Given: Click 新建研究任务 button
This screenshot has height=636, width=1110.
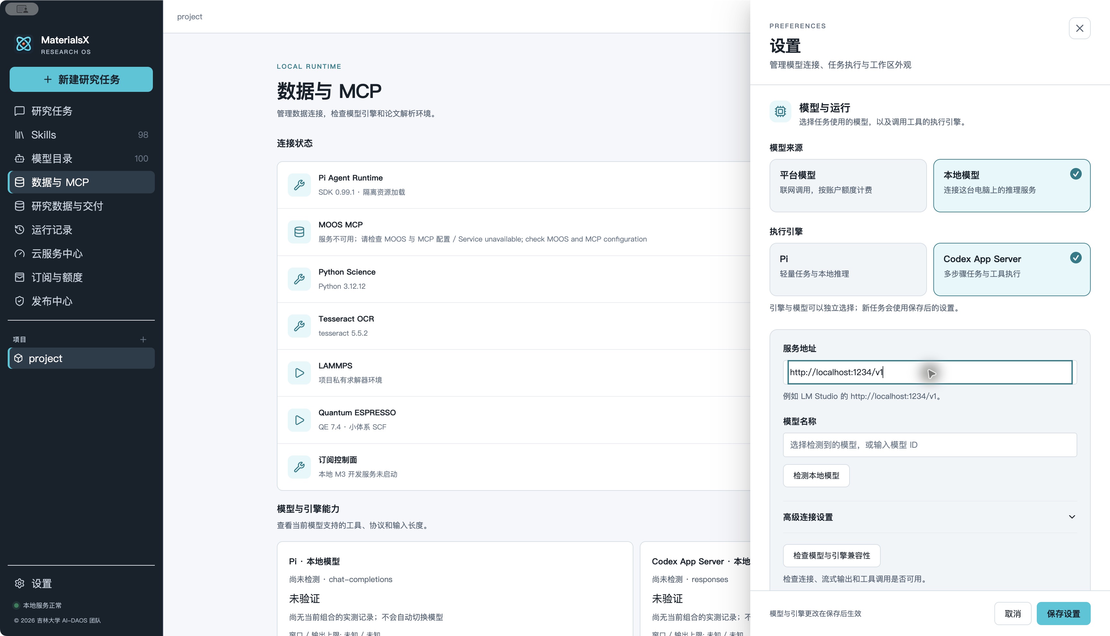Looking at the screenshot, I should [x=81, y=79].
